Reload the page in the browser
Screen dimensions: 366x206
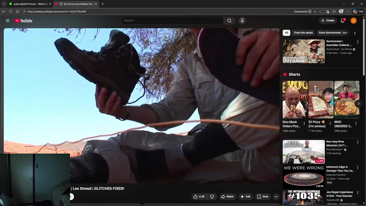[x=11, y=11]
